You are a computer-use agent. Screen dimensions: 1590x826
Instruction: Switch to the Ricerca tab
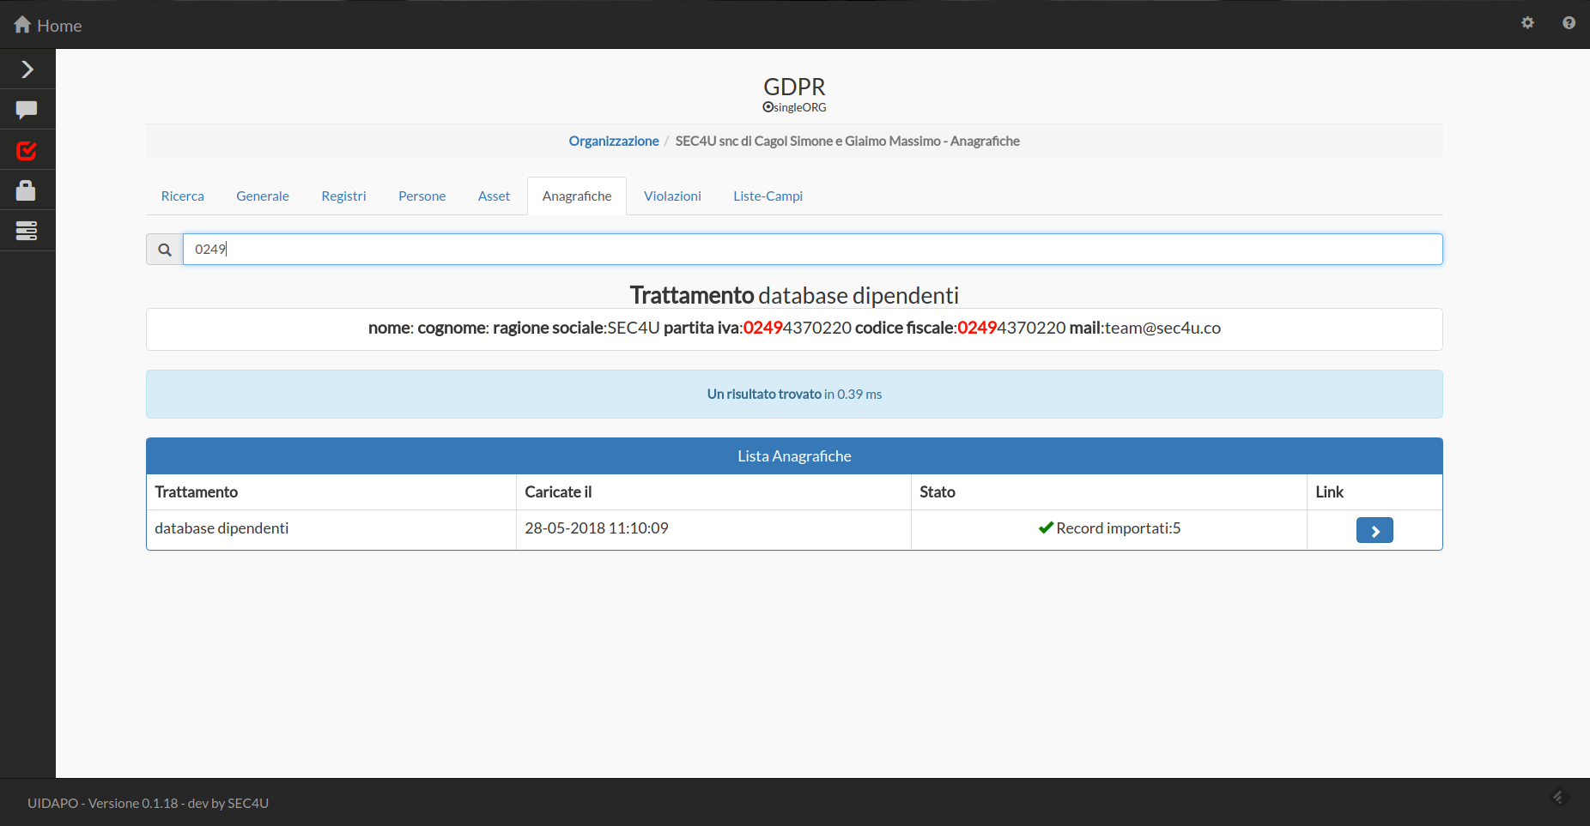183,196
